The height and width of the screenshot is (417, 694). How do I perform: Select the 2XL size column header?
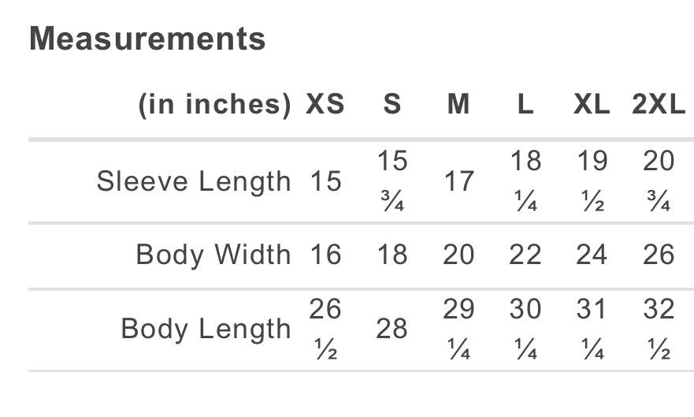pyautogui.click(x=659, y=104)
